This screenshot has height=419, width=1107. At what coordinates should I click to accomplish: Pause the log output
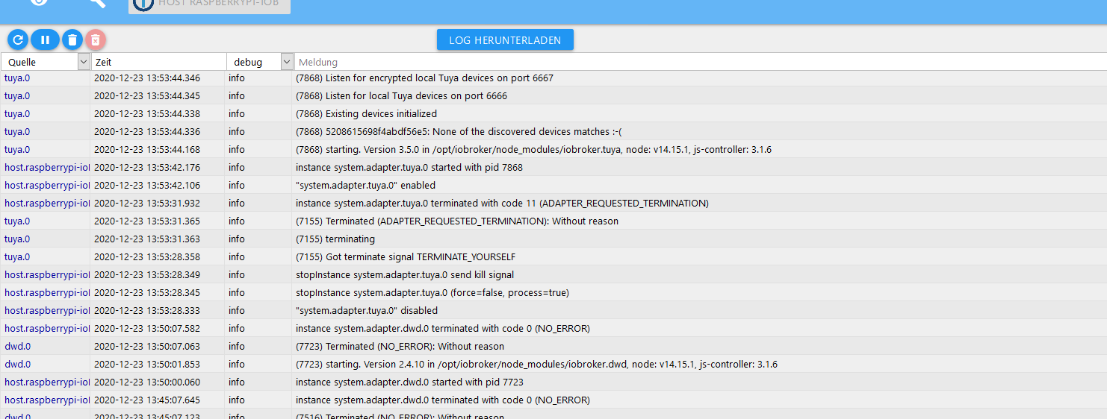click(45, 40)
